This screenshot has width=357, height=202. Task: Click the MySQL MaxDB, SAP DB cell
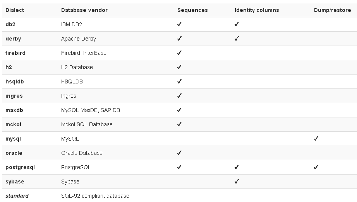[91, 110]
